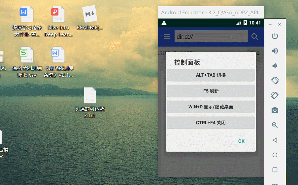This screenshot has height=185, width=298.
Task: Select 深度学习考核大作业 document desktop icon
Action: coord(27,21)
